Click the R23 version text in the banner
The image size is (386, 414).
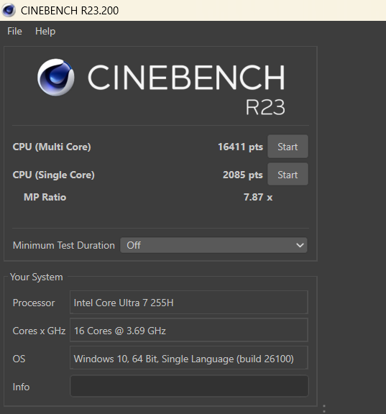265,107
